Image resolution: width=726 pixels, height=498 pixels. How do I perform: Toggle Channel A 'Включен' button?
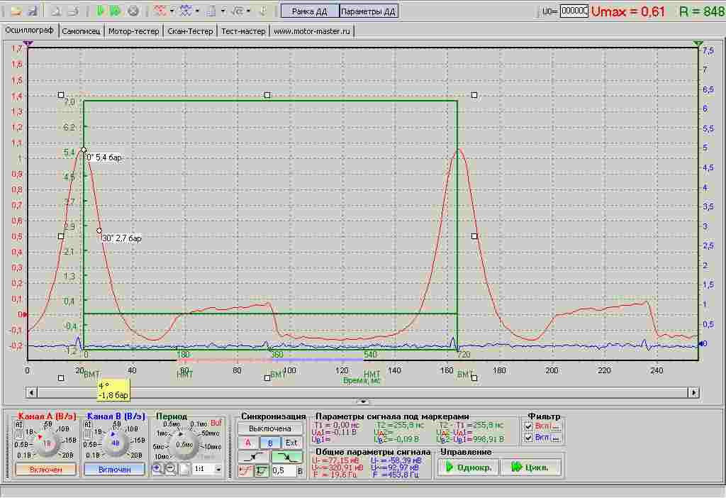click(45, 470)
